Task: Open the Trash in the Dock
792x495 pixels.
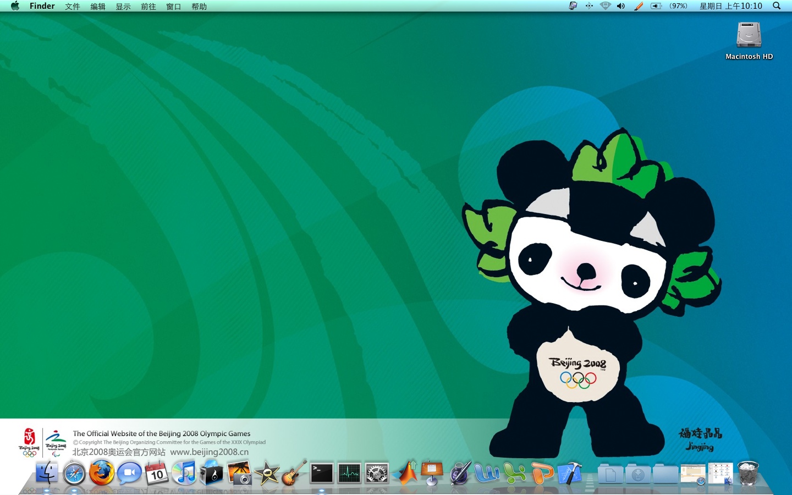Action: click(x=748, y=473)
